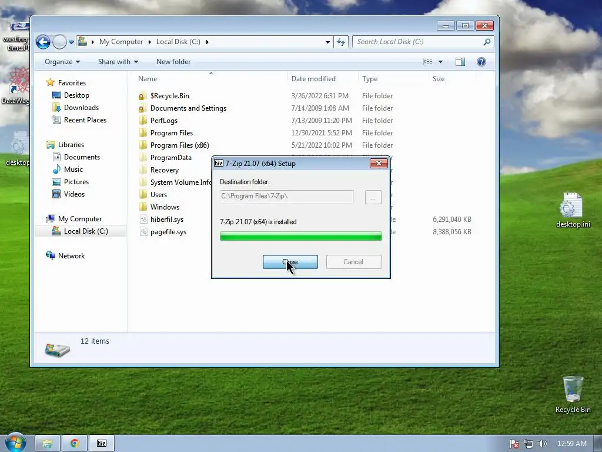Select Downloads under Favorites
This screenshot has height=452, width=602.
pos(81,108)
